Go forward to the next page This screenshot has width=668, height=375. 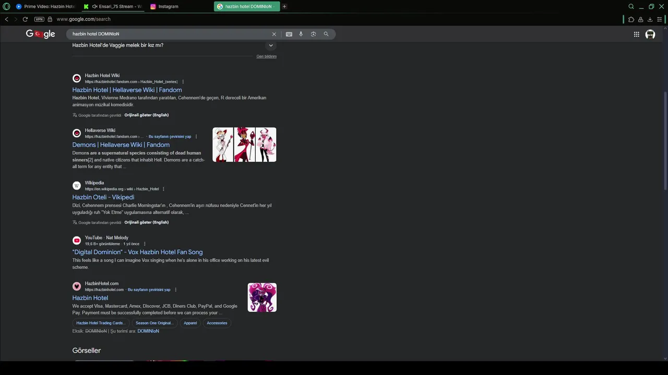16,19
